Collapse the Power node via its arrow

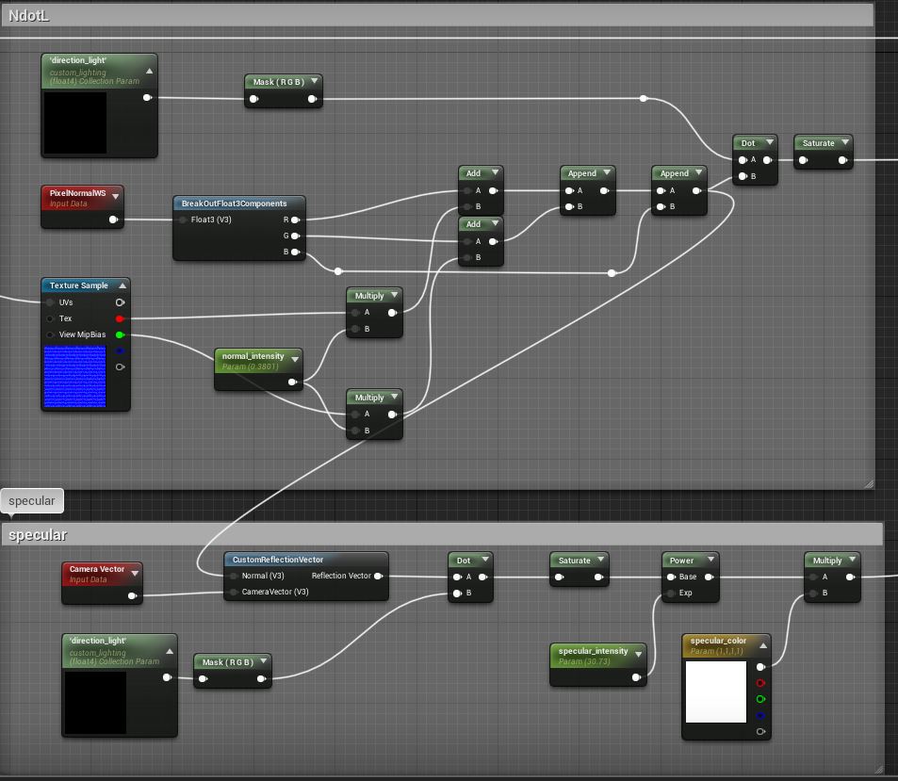pyautogui.click(x=710, y=561)
